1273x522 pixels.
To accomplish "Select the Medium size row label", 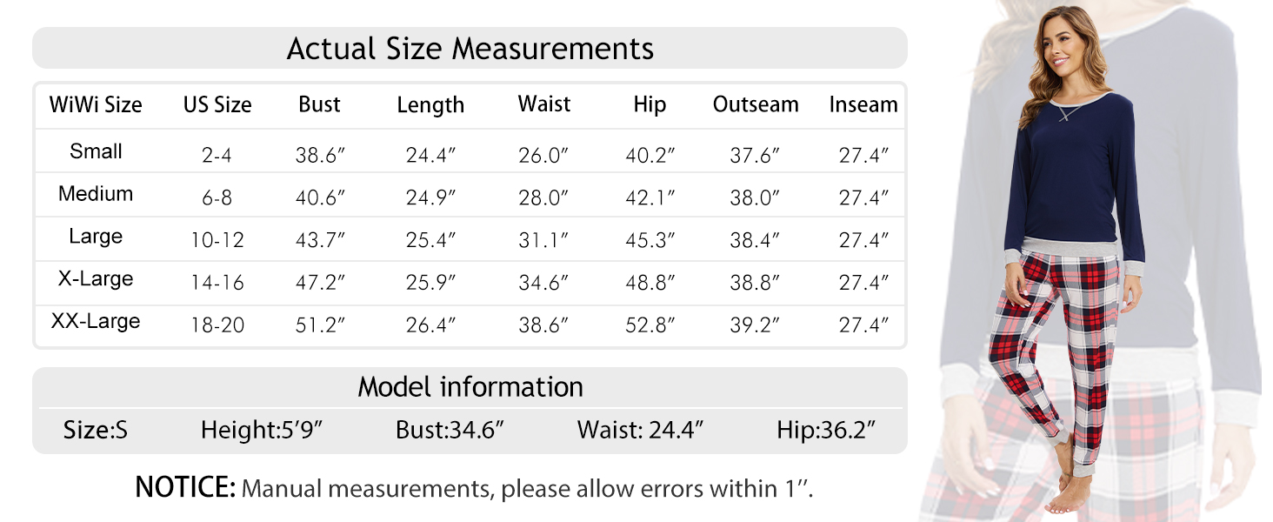I will (96, 194).
